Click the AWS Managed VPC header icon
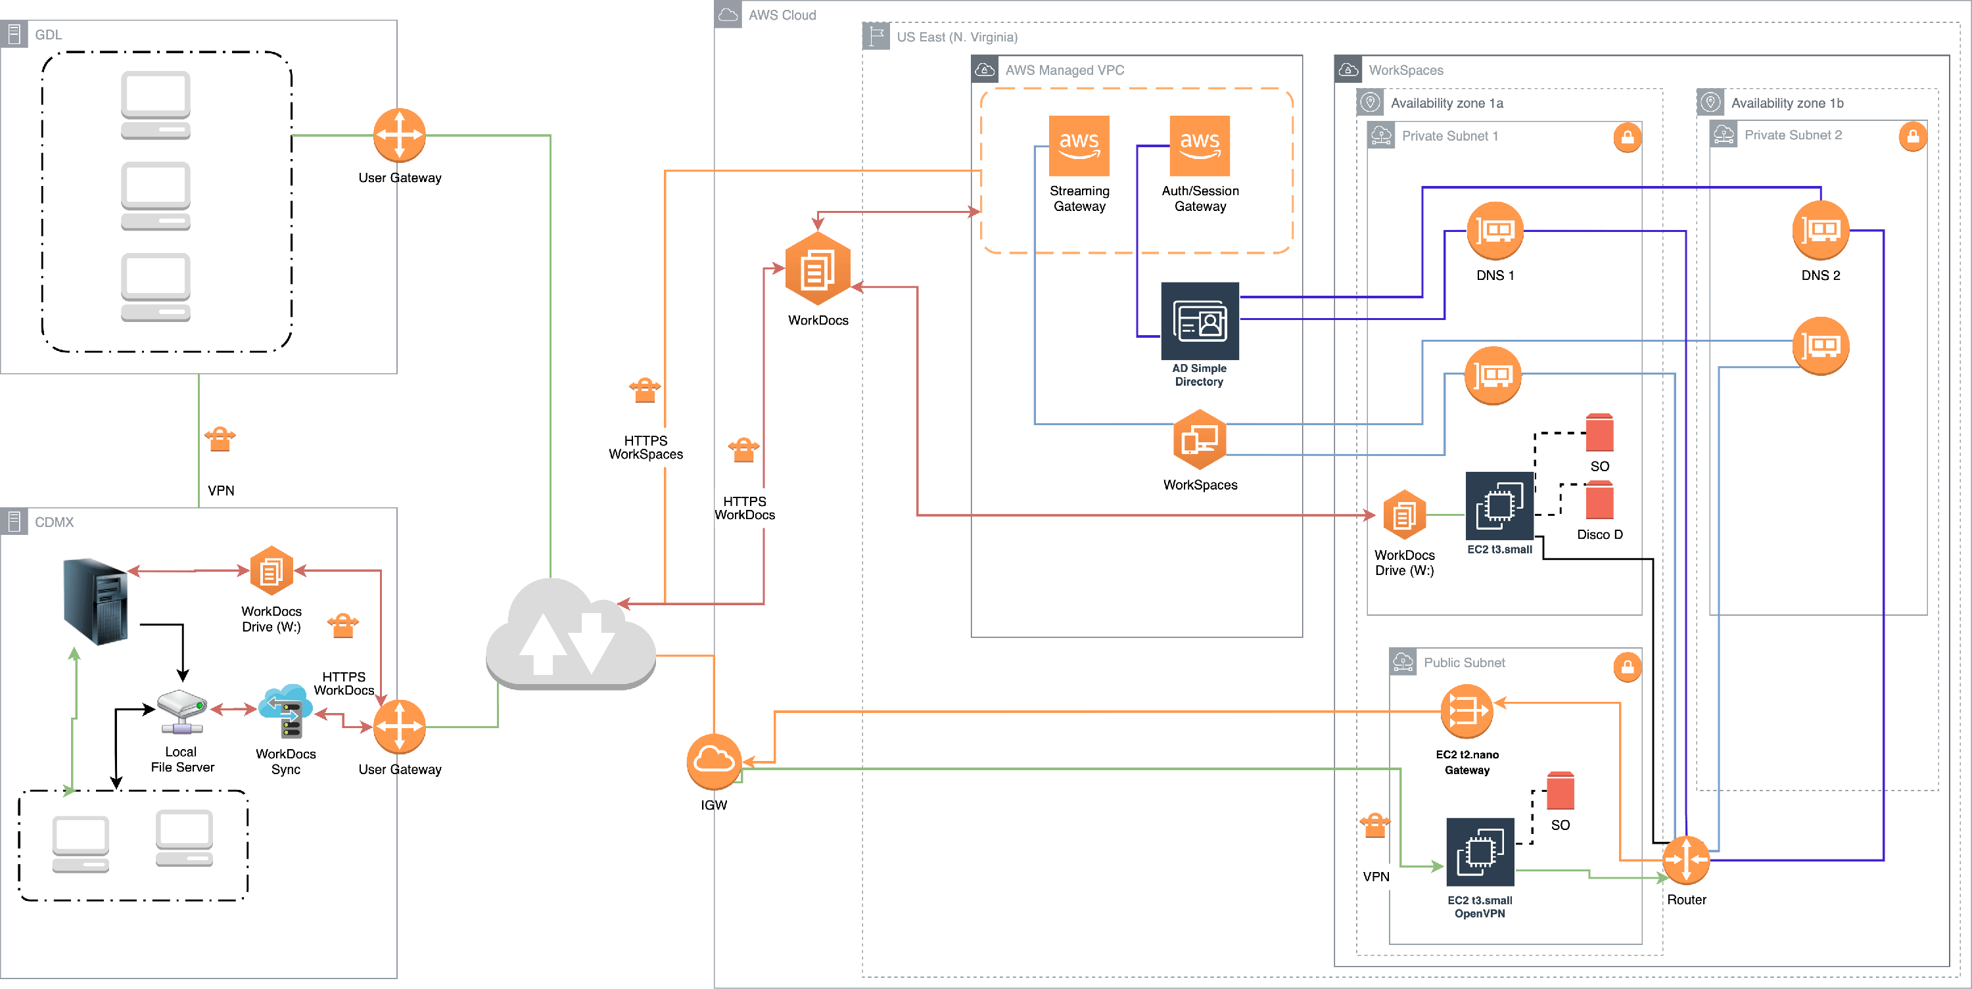 985,70
